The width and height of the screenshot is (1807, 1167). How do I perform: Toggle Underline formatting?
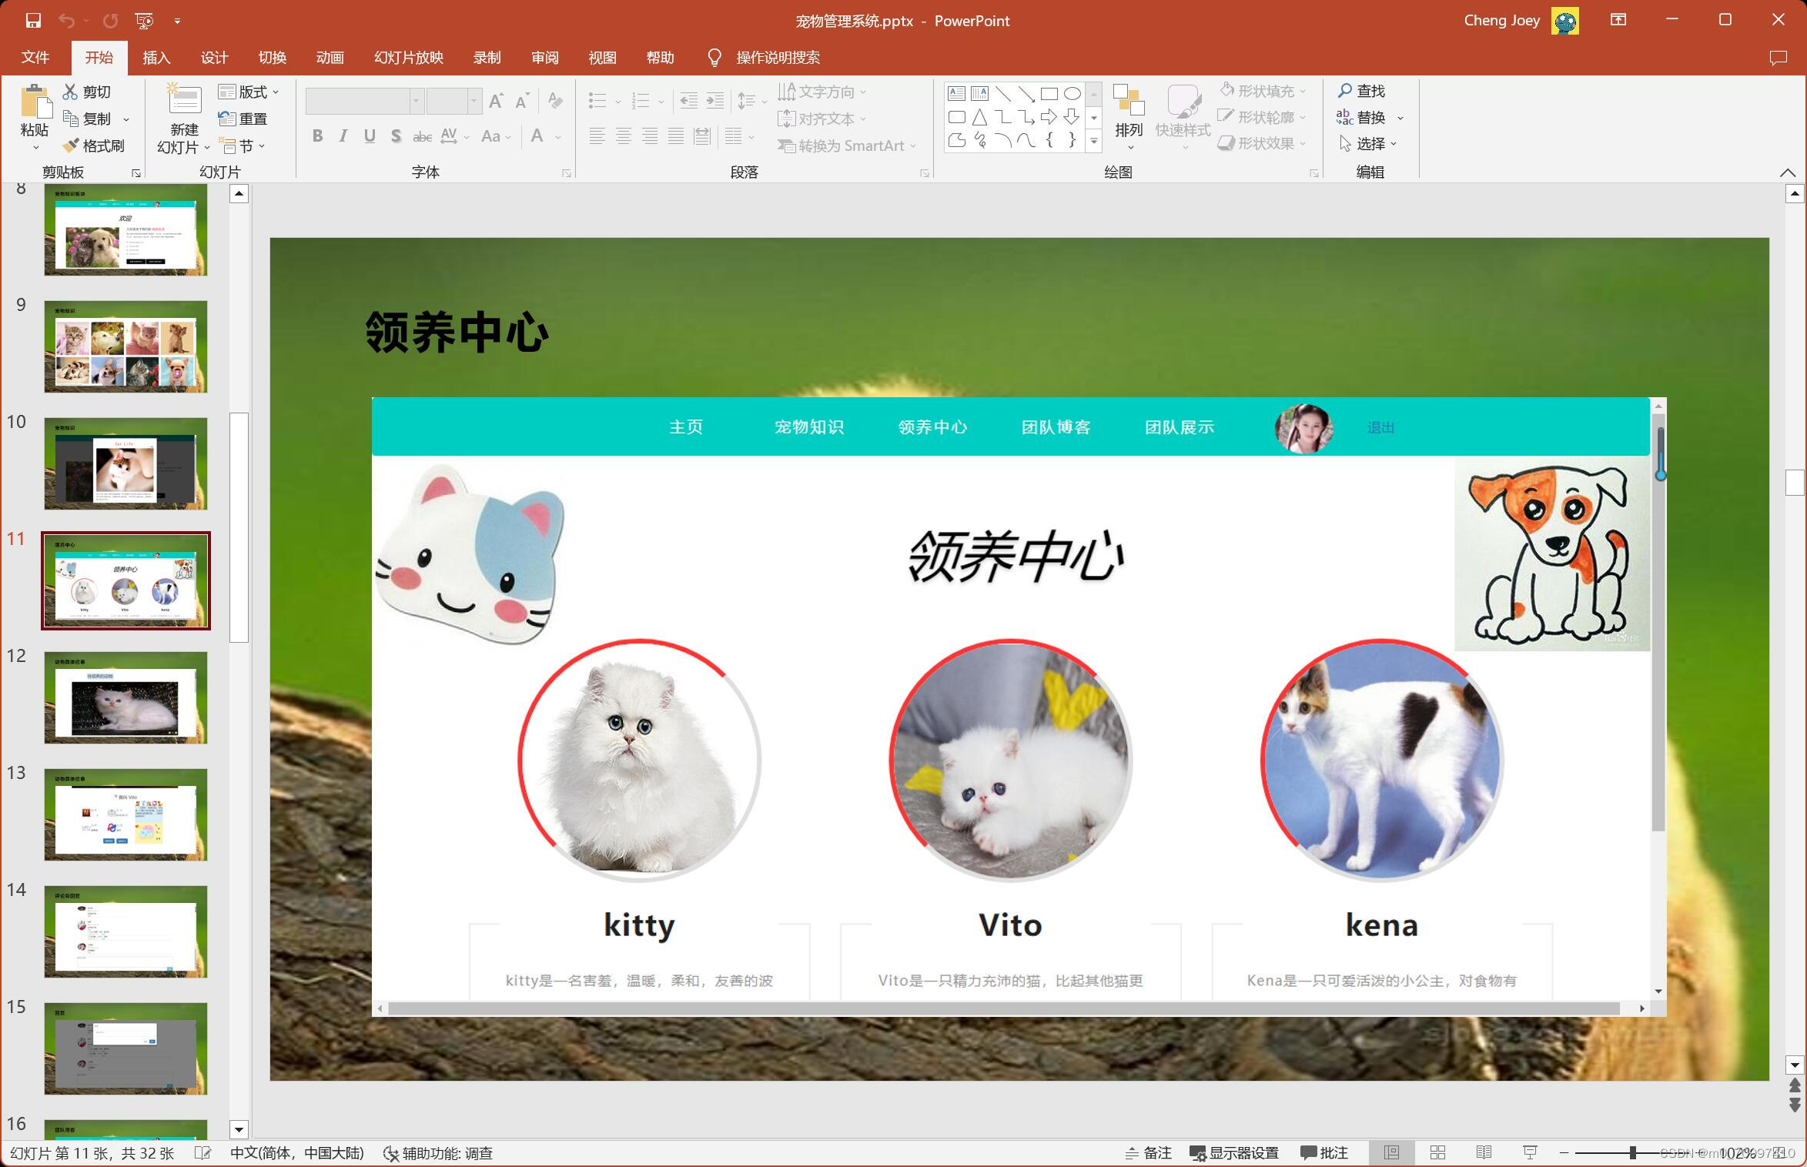[x=370, y=136]
